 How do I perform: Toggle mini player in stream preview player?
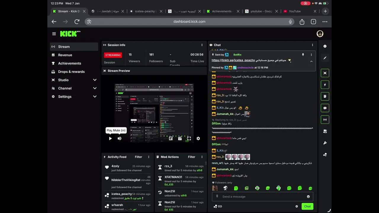point(171,138)
